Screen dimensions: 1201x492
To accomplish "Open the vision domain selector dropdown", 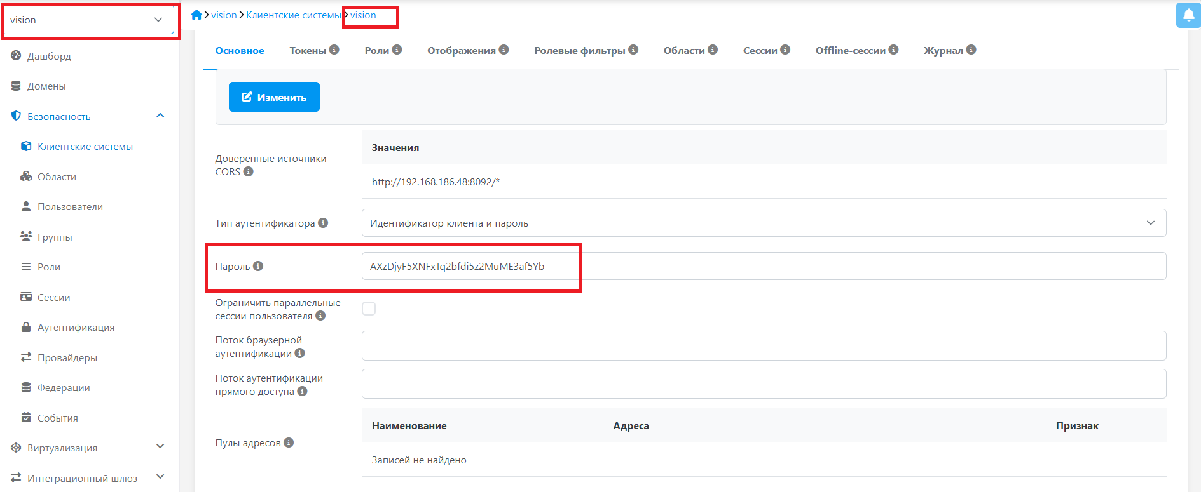I will 88,20.
